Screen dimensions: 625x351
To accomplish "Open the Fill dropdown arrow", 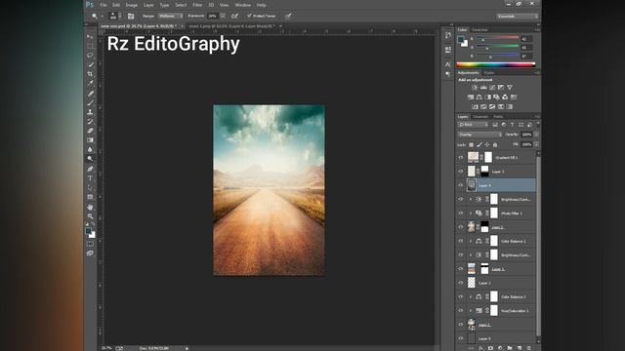I will tap(536, 144).
